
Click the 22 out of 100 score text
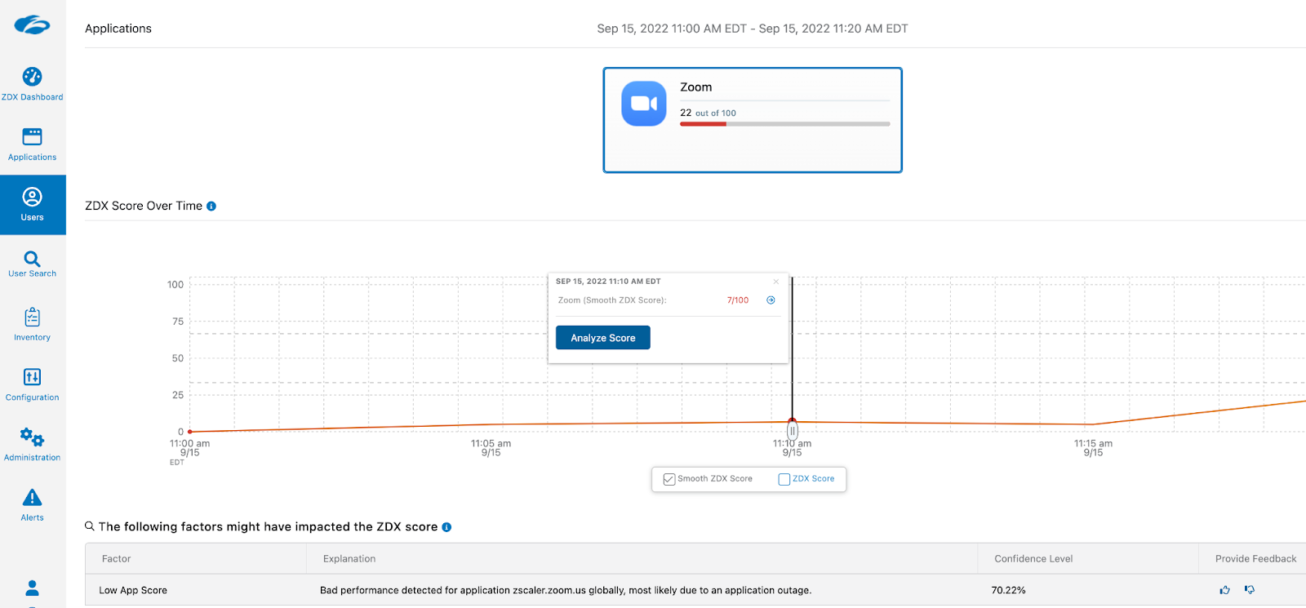click(x=708, y=113)
